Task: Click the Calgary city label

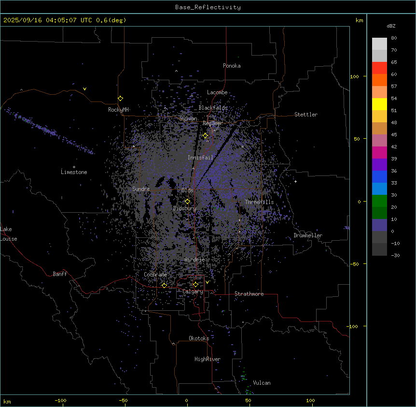Action: 193,291
